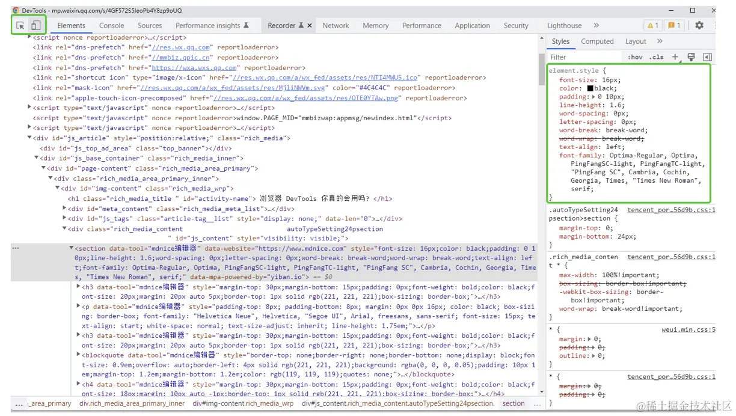Open the //mmbiz.qpic.cn link
Image resolution: width=736 pixels, height=416 pixels.
click(x=181, y=58)
